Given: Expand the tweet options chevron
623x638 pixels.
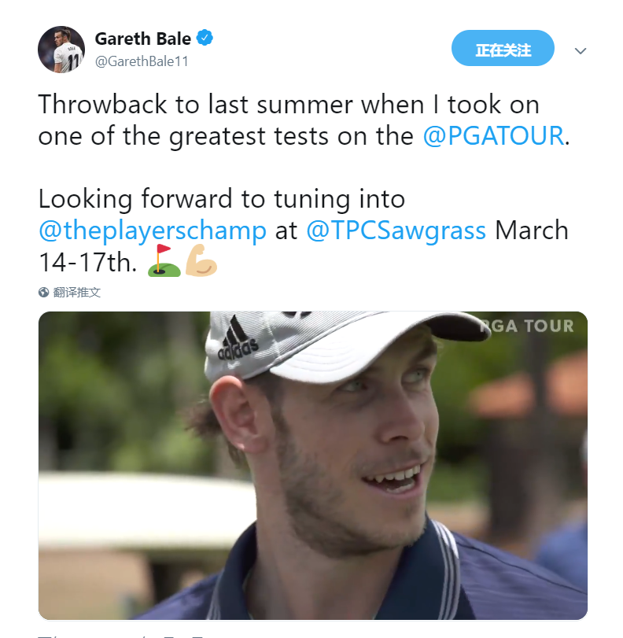Looking at the screenshot, I should pos(581,51).
